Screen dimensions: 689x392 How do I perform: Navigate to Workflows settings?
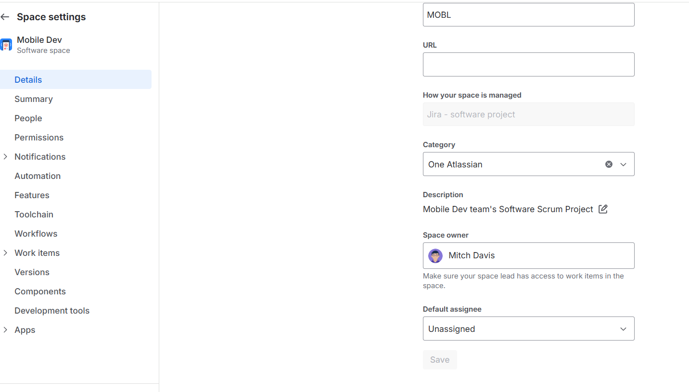coord(36,234)
